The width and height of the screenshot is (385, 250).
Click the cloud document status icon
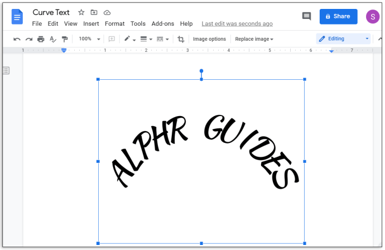107,12
